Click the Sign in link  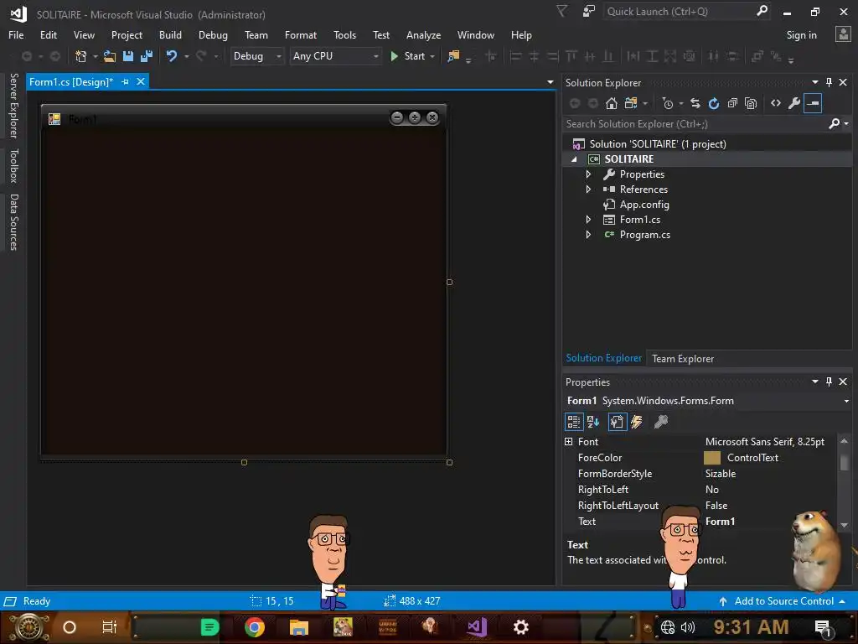click(801, 35)
